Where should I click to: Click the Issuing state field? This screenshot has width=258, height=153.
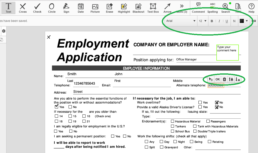click(225, 112)
